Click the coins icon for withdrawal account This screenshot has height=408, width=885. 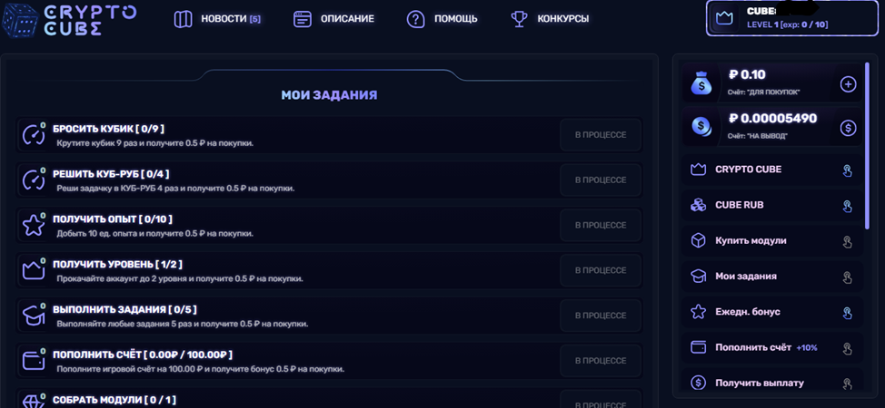(x=701, y=128)
